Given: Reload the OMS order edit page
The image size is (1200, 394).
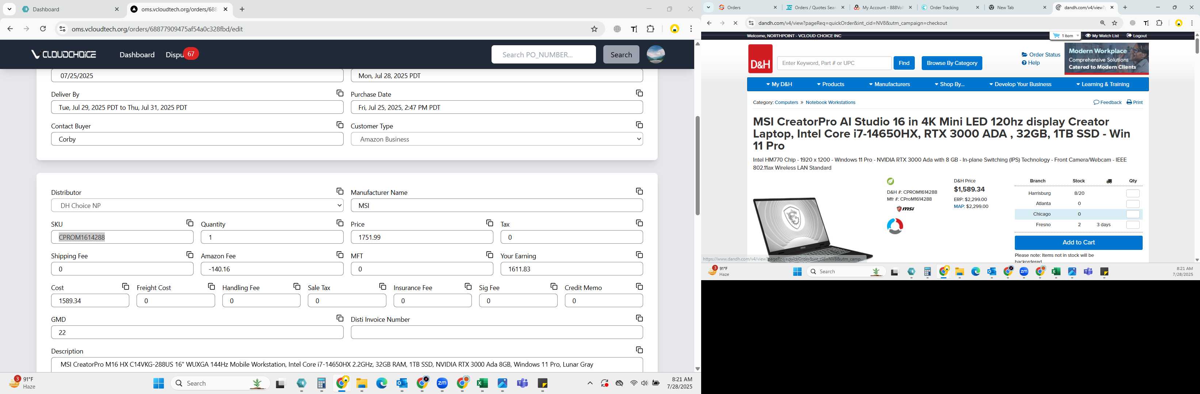Looking at the screenshot, I should 43,29.
